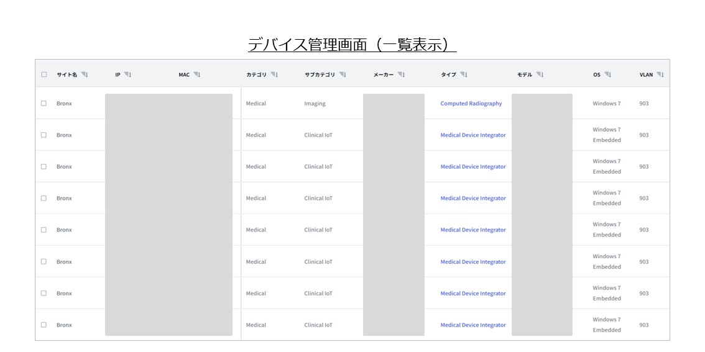Click the sort icon next to サイト名
Viewport: 705px width, 352px height.
point(85,74)
